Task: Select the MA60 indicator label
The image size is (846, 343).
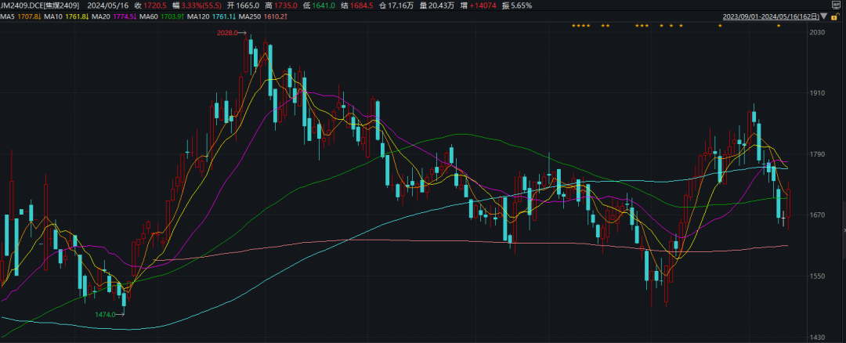Action: coord(148,16)
